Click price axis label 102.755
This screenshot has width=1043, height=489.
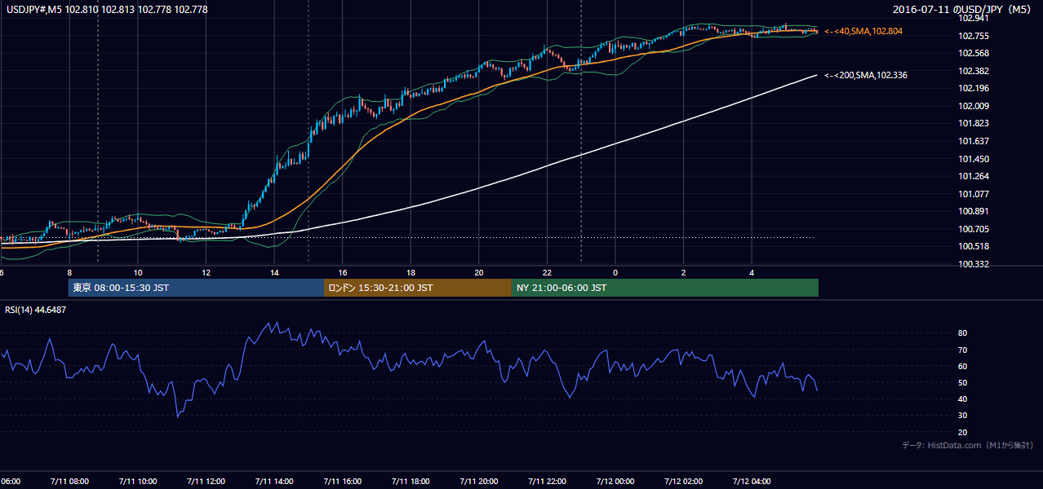click(x=974, y=36)
